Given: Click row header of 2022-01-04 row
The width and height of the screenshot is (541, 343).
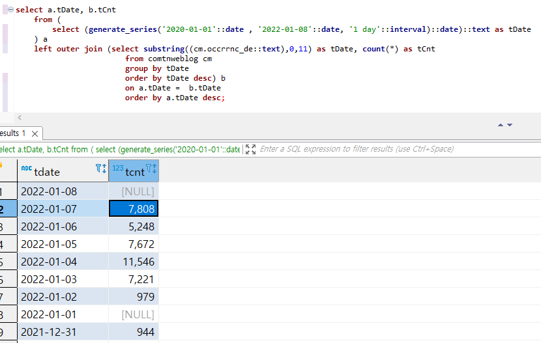Looking at the screenshot, I should pyautogui.click(x=8, y=262).
